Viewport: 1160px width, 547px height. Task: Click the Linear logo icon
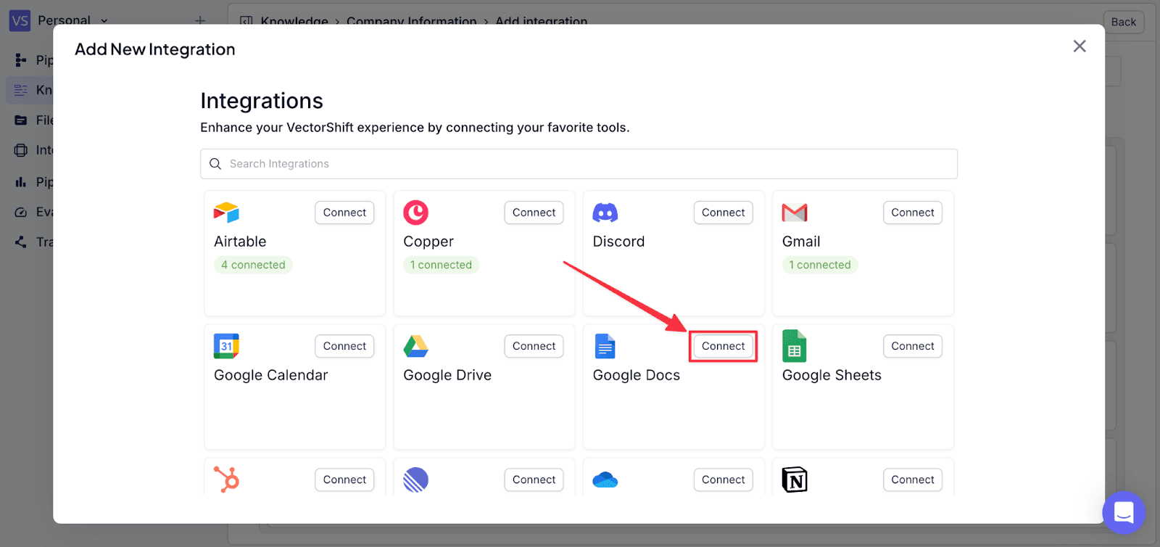(415, 480)
